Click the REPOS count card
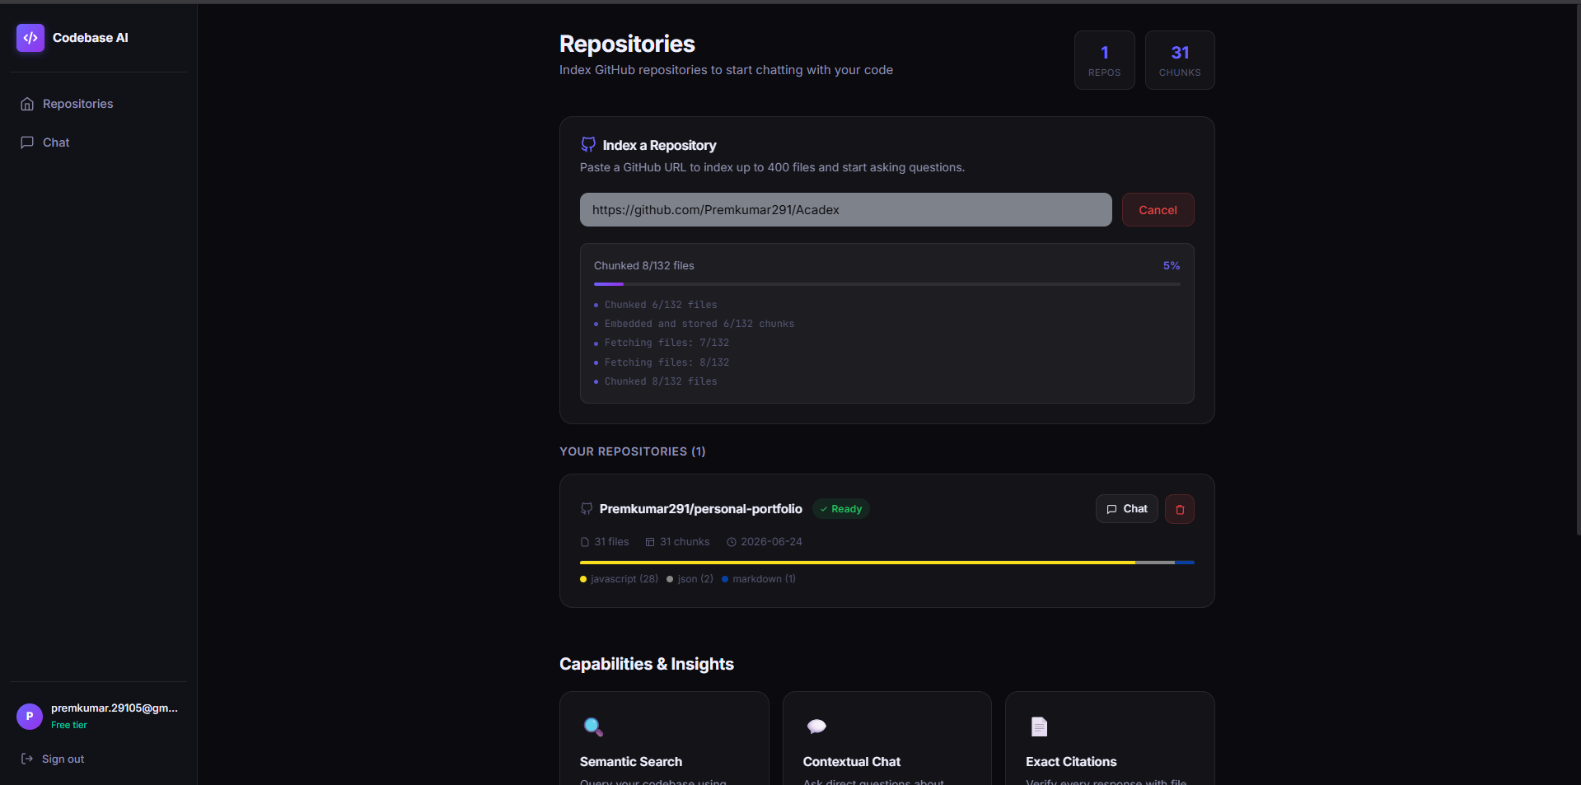 [x=1104, y=60]
